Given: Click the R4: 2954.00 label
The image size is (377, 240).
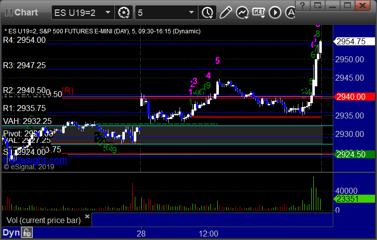Looking at the screenshot, I should tap(24, 40).
